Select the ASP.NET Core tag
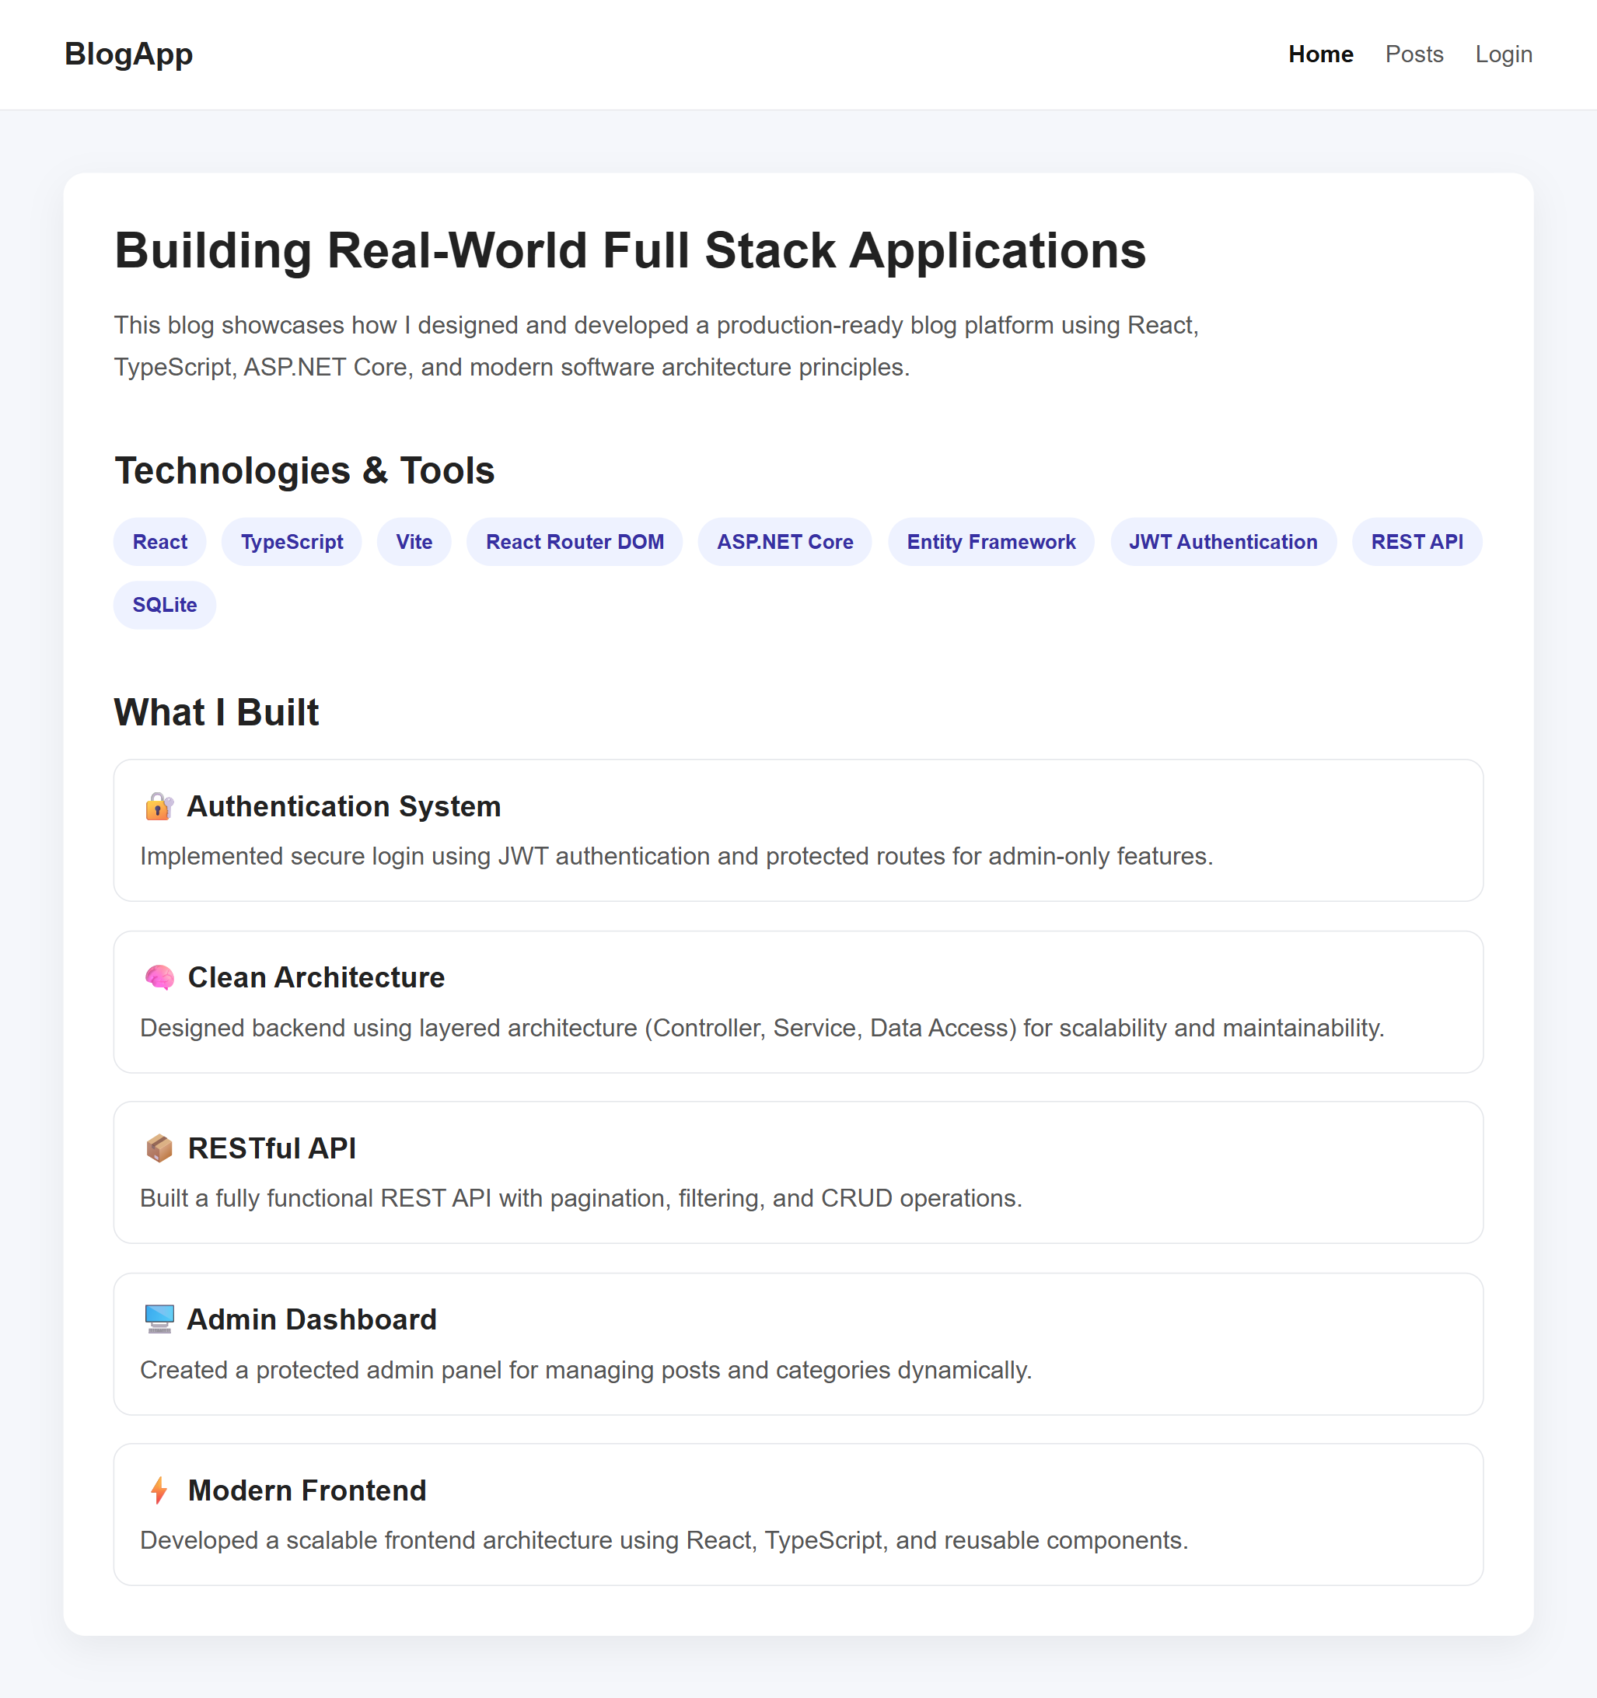This screenshot has width=1597, height=1698. [785, 542]
